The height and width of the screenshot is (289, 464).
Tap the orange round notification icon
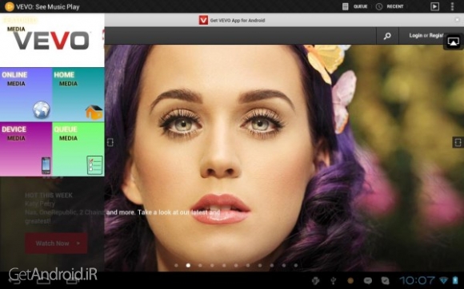point(350,280)
